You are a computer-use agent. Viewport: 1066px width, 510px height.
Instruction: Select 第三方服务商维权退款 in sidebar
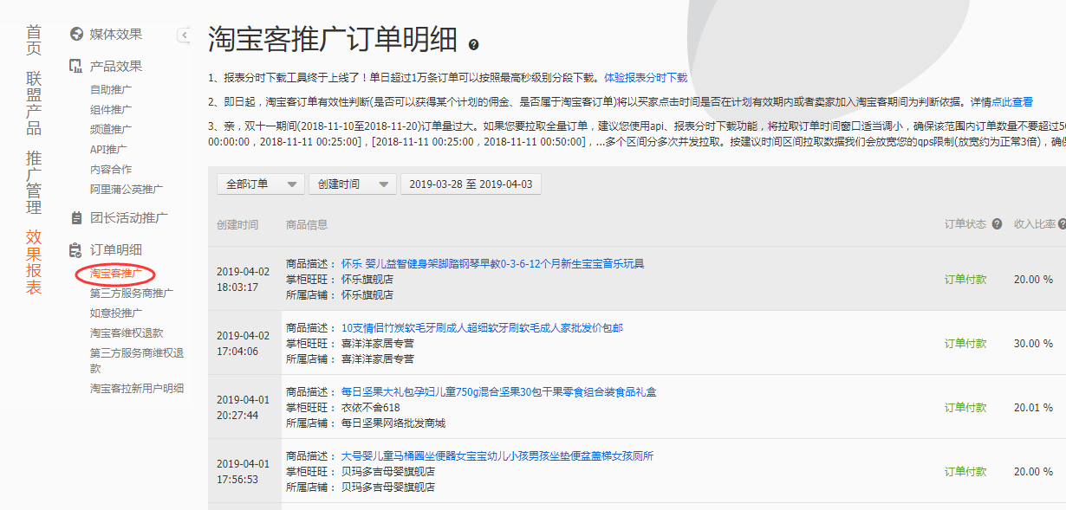[137, 360]
